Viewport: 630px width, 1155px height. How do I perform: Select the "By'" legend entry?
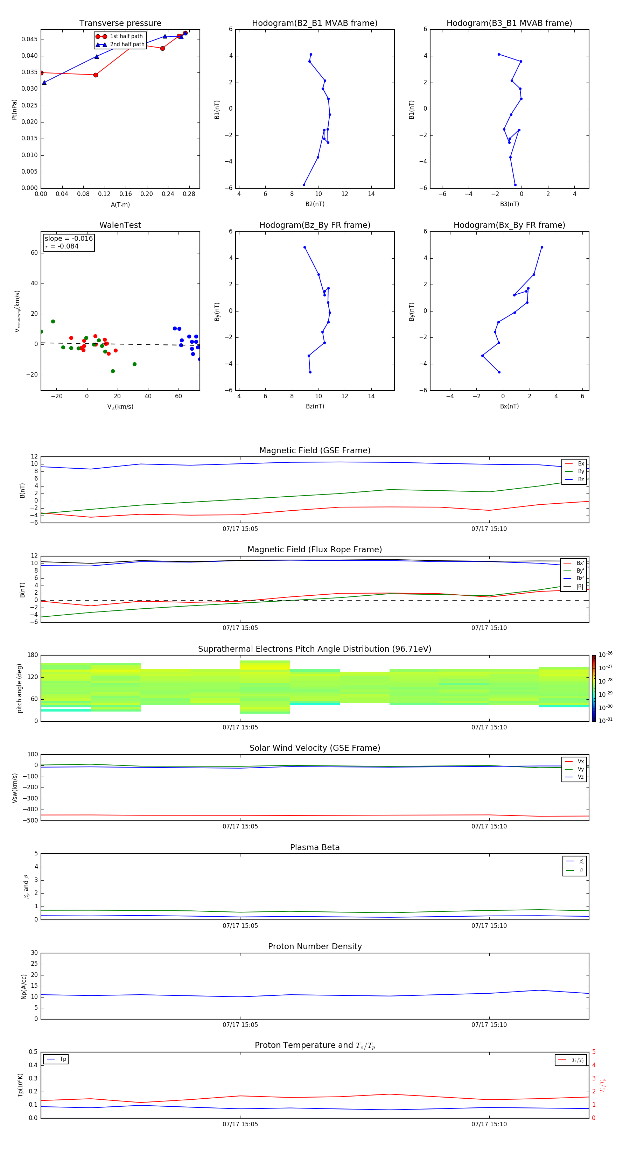click(x=574, y=571)
